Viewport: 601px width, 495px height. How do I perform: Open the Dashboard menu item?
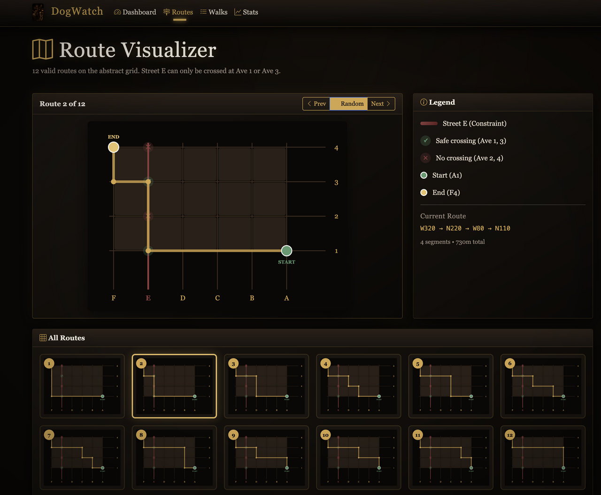[x=135, y=12]
